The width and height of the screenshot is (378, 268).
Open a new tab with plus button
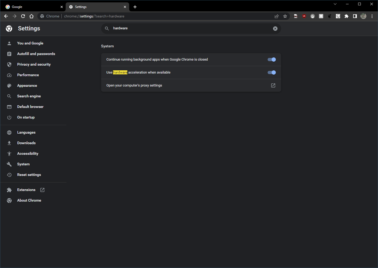[x=135, y=7]
